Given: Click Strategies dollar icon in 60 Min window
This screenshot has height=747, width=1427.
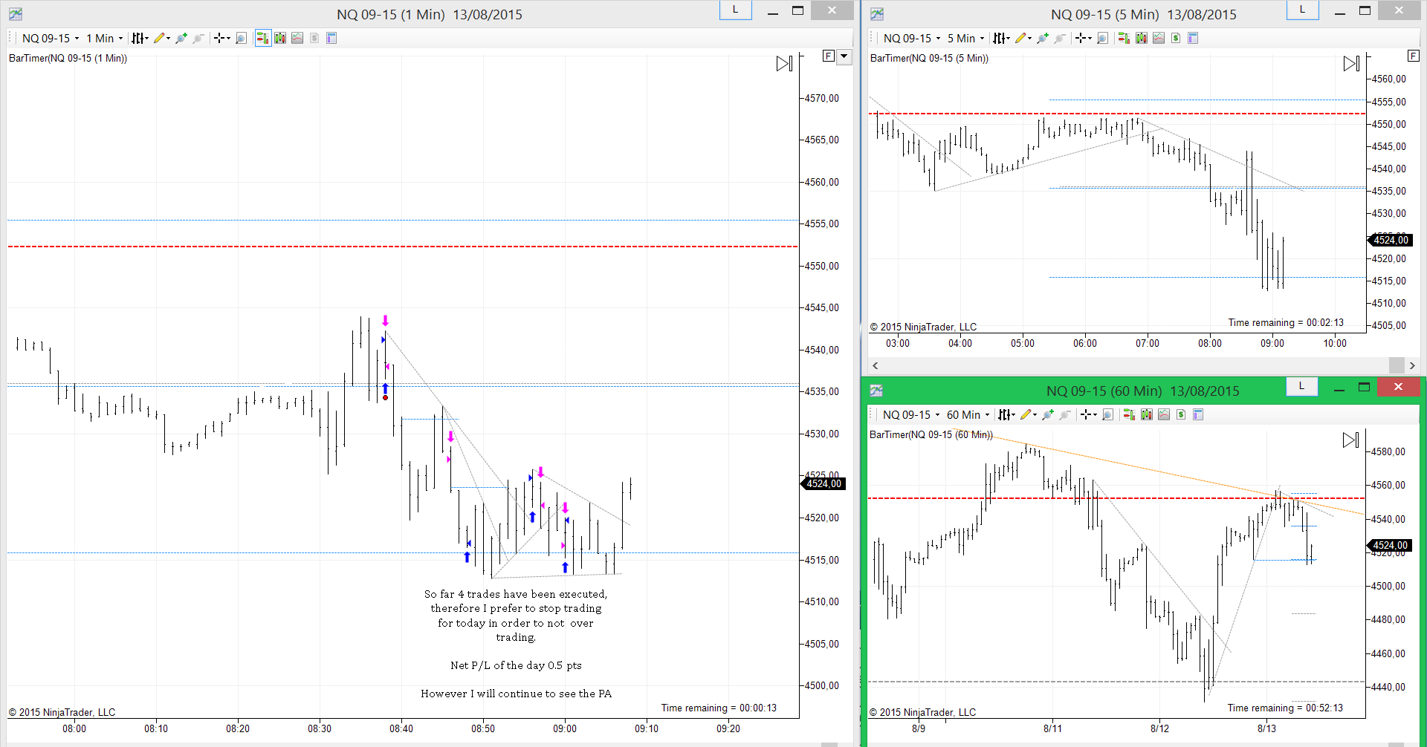Looking at the screenshot, I should tap(1181, 414).
